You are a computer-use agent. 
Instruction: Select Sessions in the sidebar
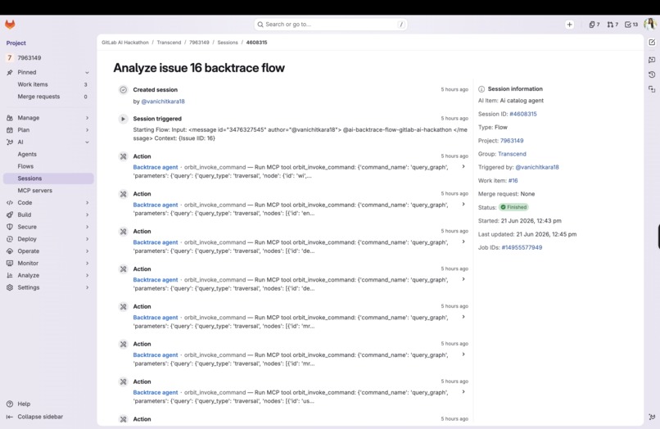point(48,178)
